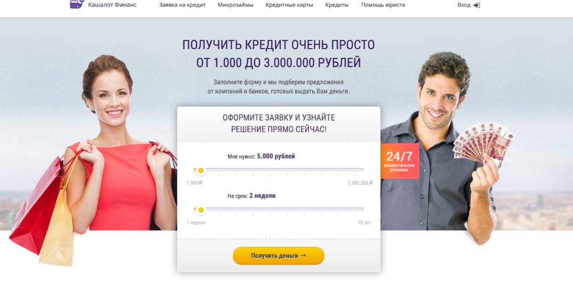Click the orange 24/7 моментальное решение badge
Image resolution: width=573 pixels, height=286 pixels.
tap(400, 161)
